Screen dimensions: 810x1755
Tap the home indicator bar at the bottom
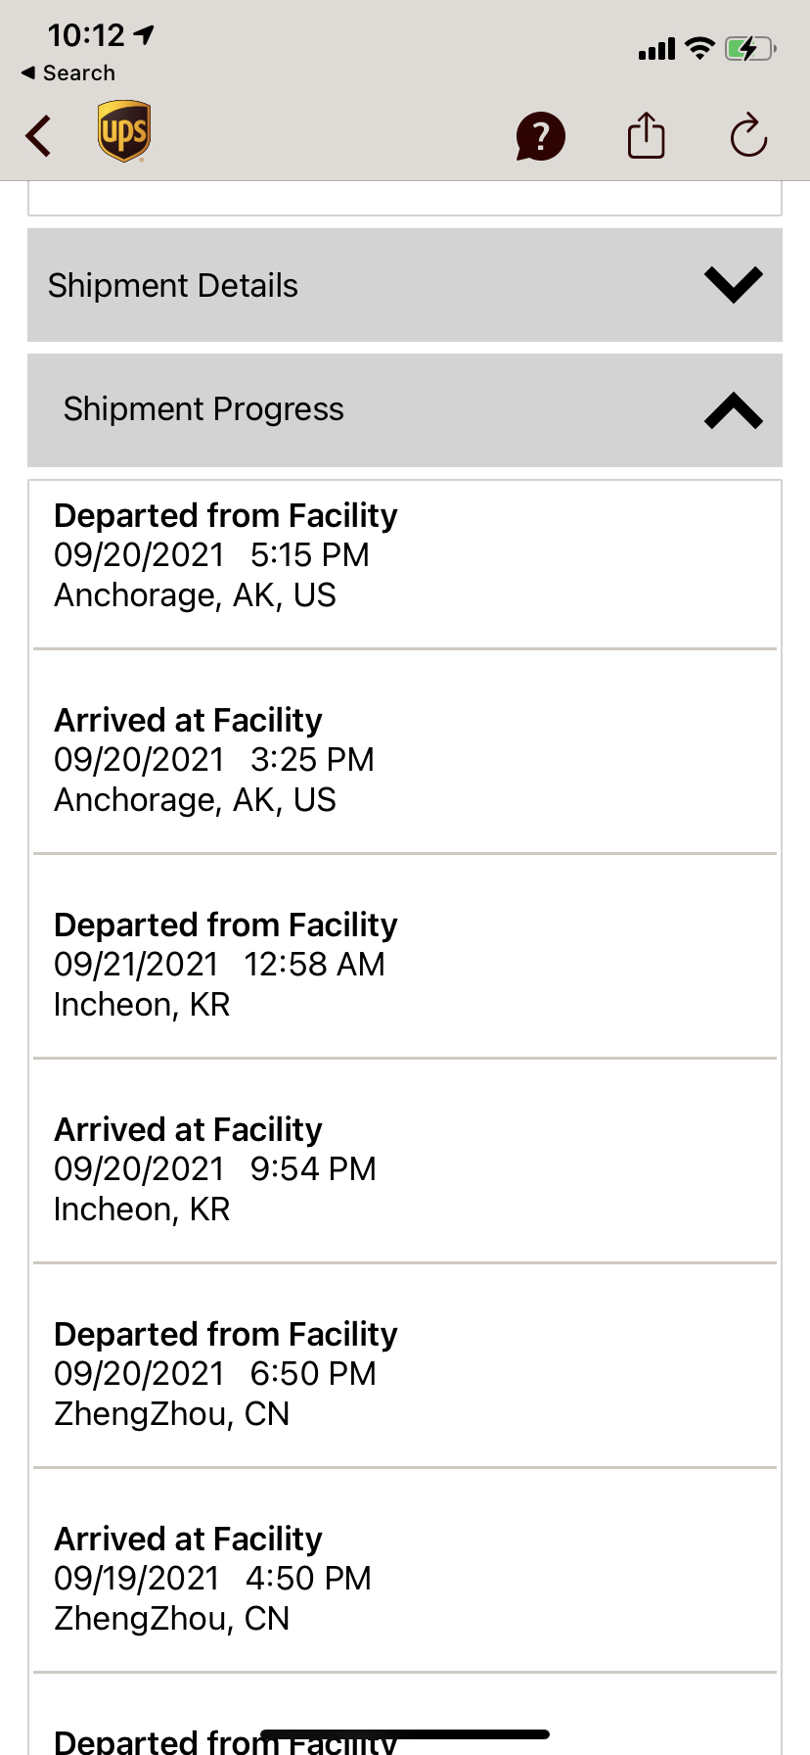(405, 1734)
